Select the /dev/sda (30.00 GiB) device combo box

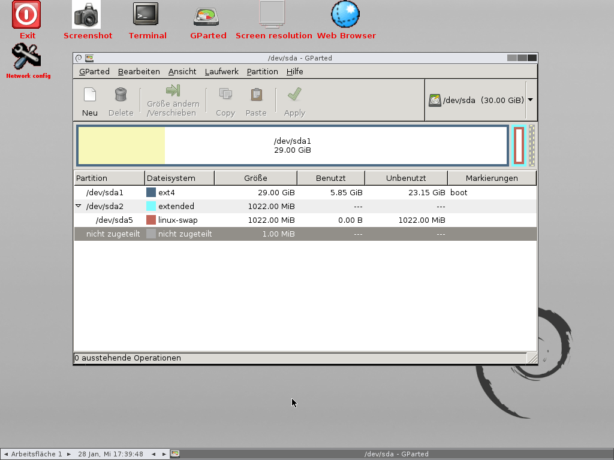tap(481, 100)
